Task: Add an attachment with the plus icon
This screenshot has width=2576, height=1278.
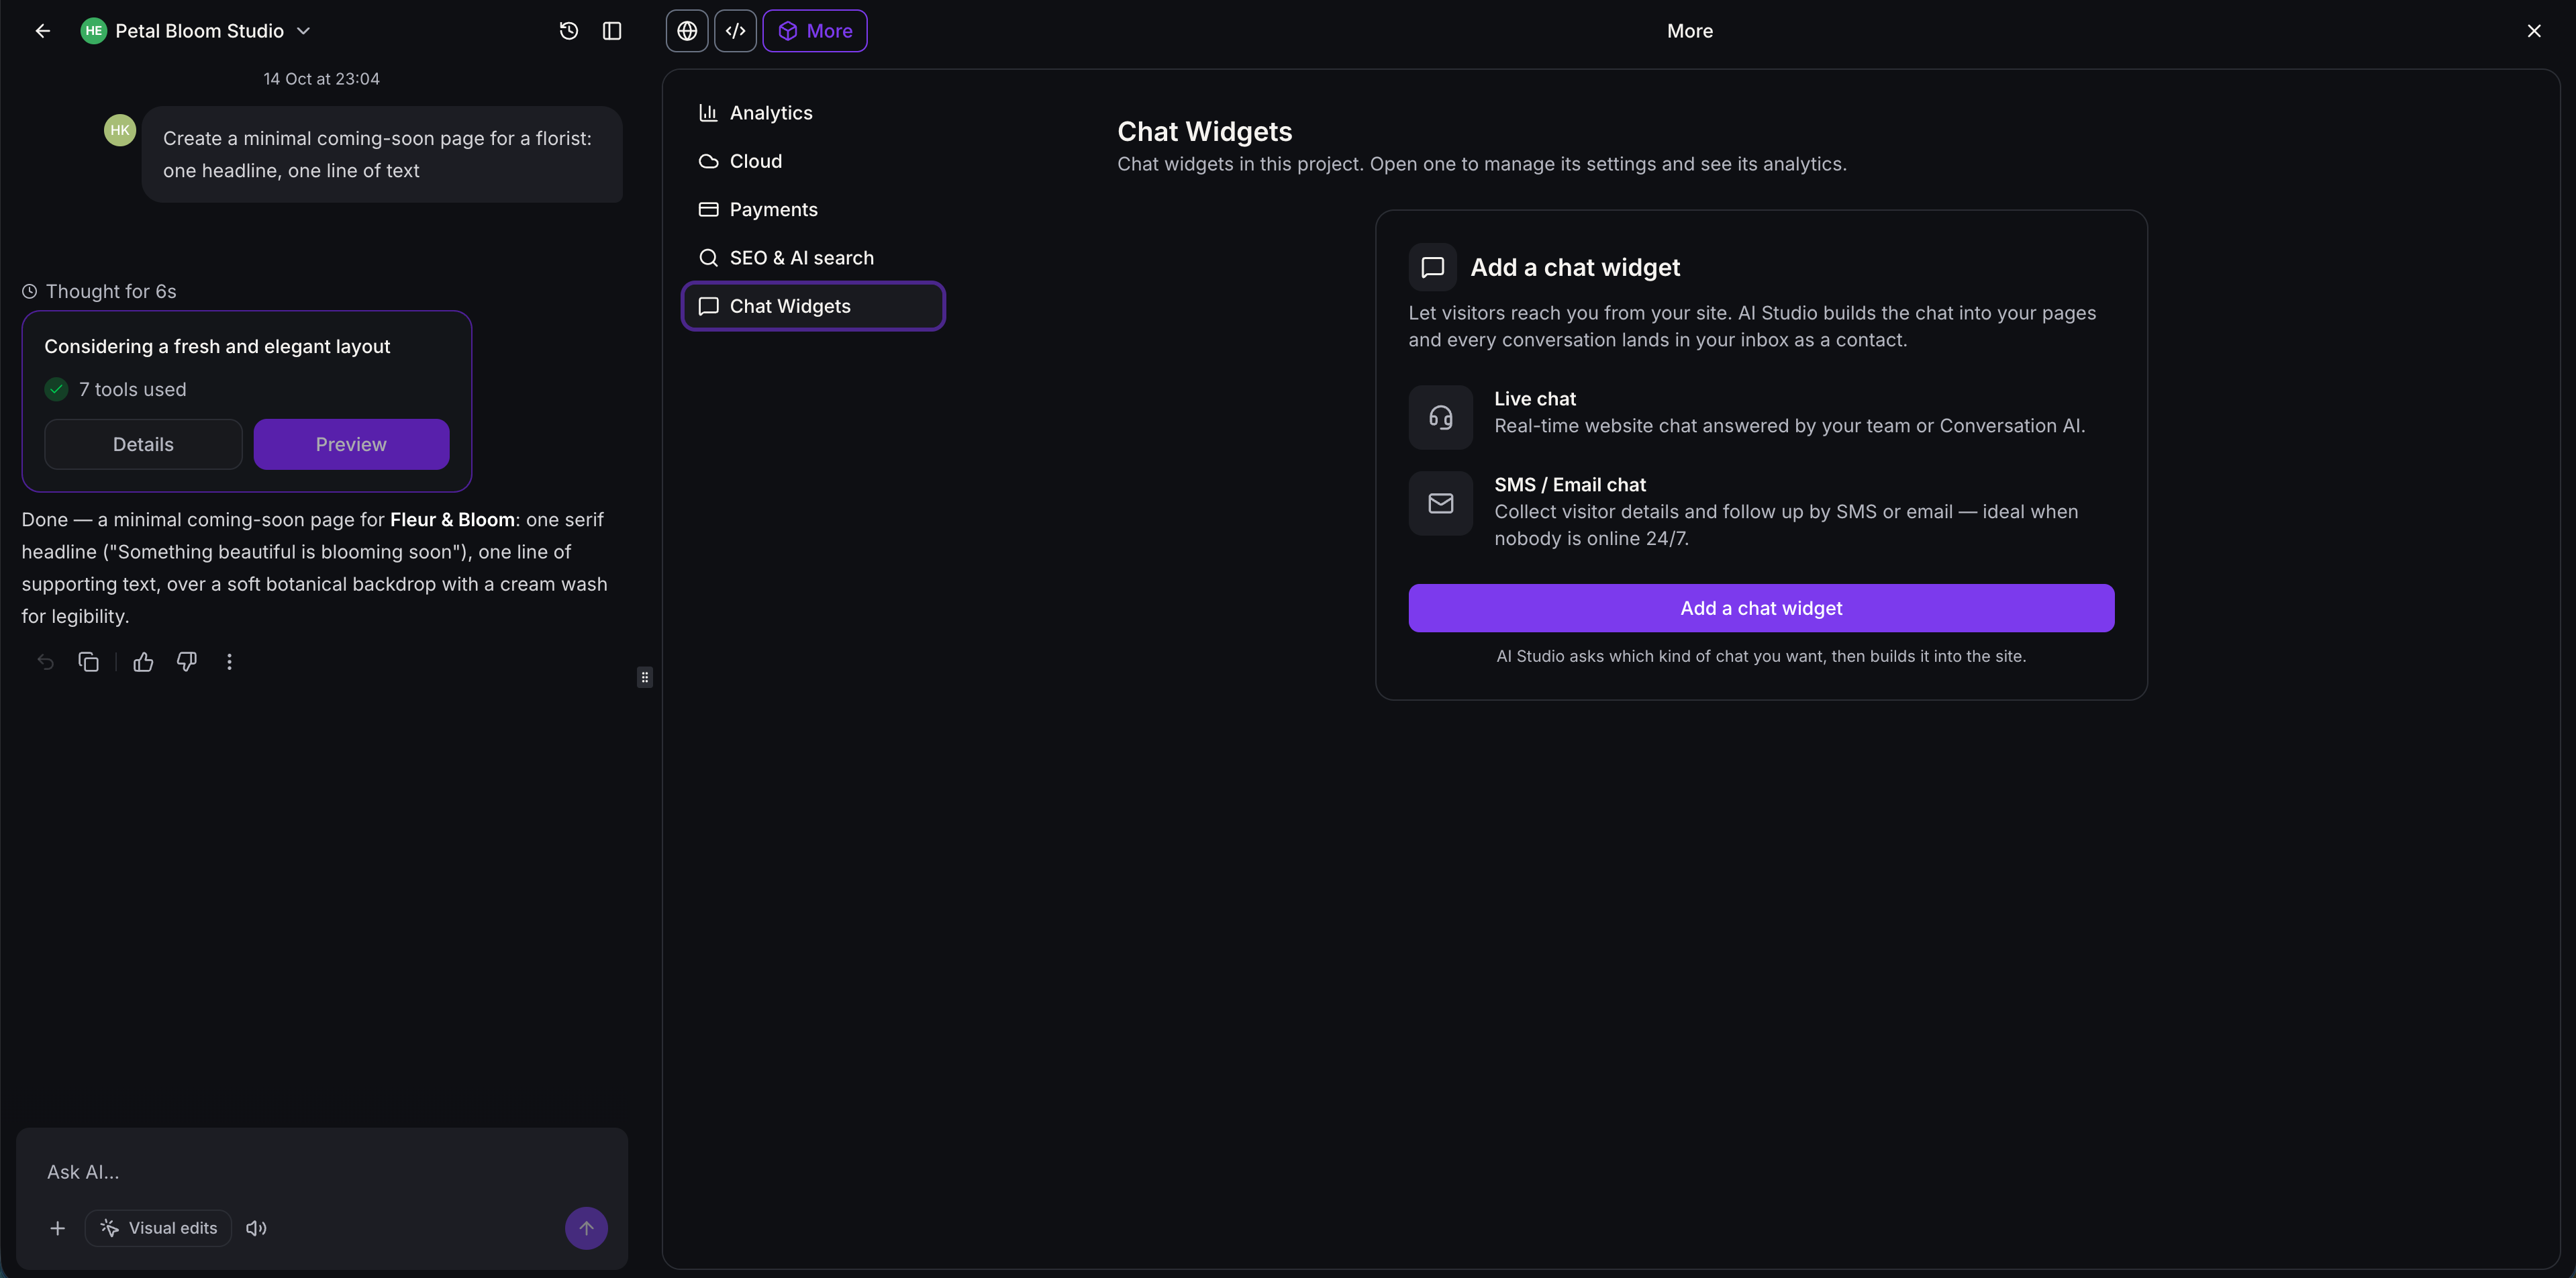Action: [58, 1228]
